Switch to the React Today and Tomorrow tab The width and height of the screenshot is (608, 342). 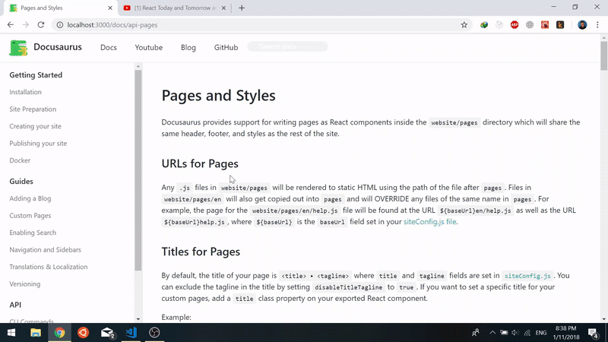(175, 8)
